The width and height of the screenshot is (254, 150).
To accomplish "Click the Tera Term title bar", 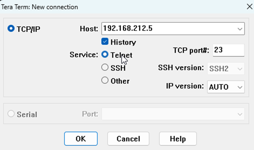I will [x=123, y=7].
